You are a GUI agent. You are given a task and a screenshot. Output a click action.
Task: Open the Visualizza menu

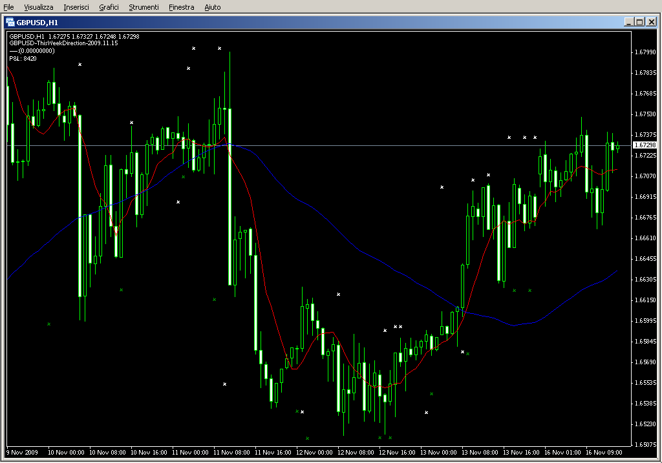39,7
